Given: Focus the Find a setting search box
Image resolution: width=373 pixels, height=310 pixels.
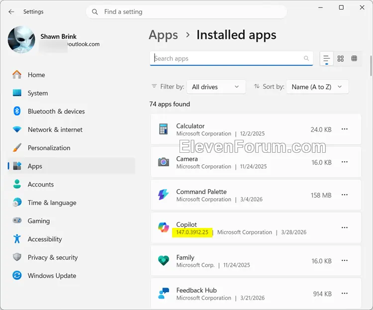Looking at the screenshot, I should (186, 11).
